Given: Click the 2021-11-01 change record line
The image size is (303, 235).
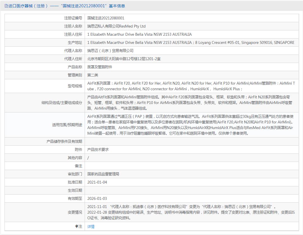Looking at the screenshot, I should coord(182,207).
